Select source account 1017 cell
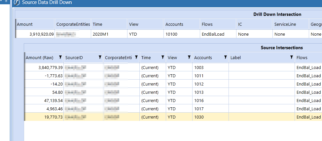The image size is (322, 141). [x=211, y=109]
